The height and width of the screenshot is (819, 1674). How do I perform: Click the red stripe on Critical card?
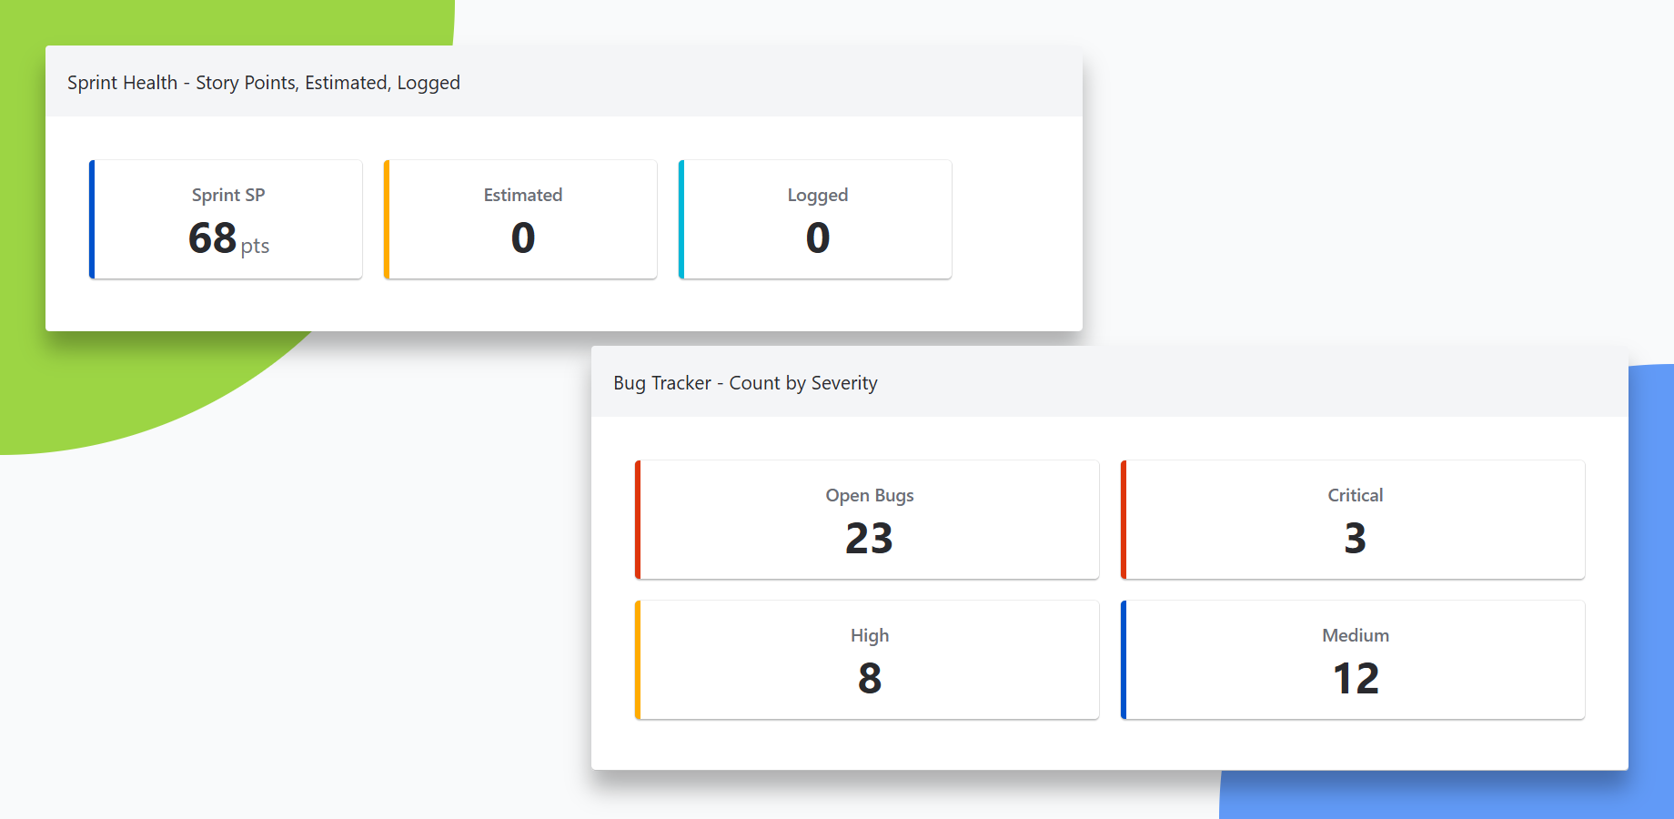[x=1124, y=520]
